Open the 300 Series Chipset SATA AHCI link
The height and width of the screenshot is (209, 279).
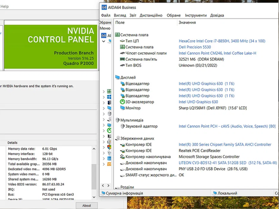(x=225, y=144)
